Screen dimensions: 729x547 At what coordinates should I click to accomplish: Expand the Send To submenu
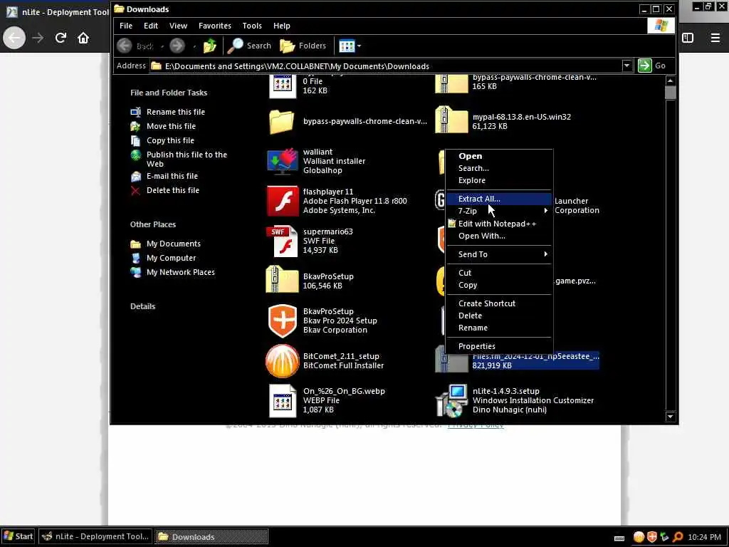[499, 254]
